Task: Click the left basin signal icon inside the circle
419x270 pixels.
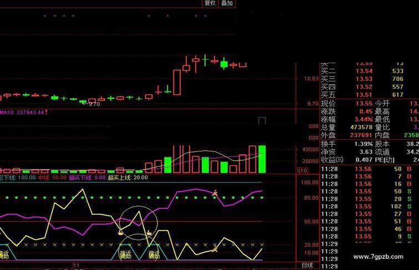Action: (x=121, y=233)
